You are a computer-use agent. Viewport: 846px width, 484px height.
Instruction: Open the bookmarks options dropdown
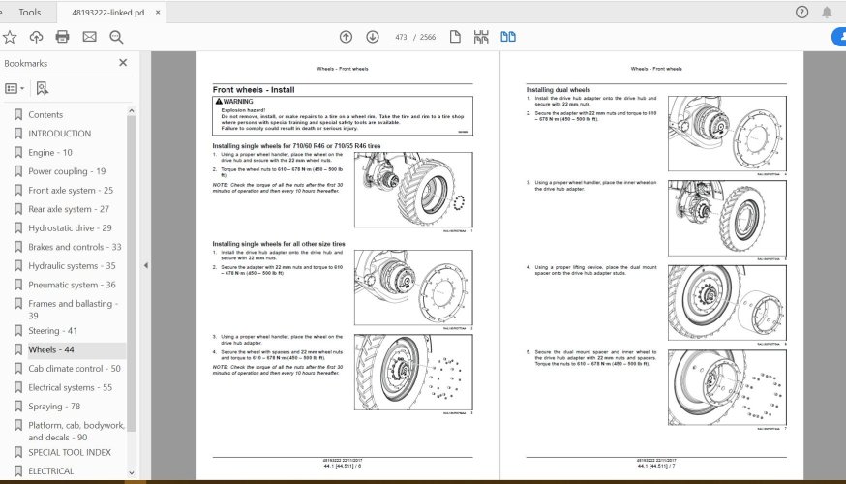(x=15, y=88)
